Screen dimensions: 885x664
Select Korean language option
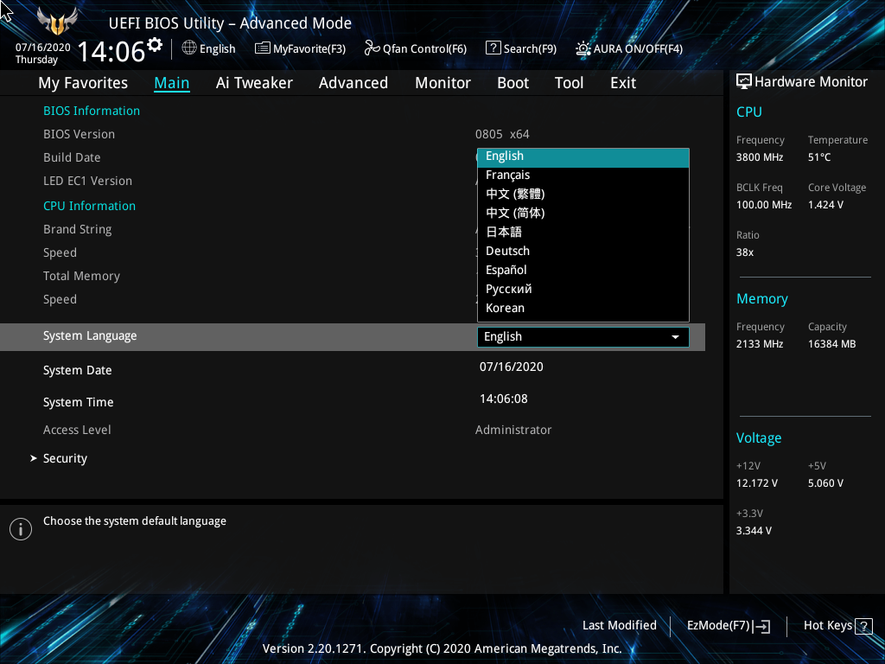583,308
